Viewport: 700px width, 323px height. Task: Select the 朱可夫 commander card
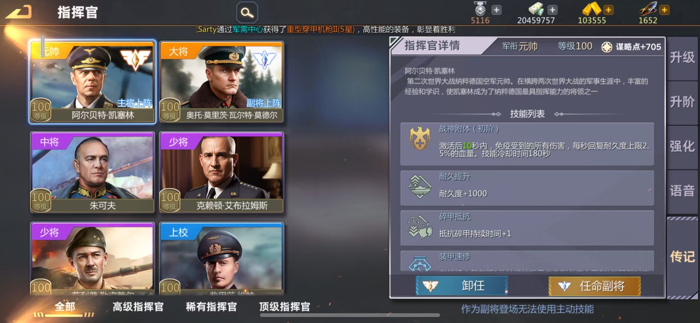(x=92, y=172)
